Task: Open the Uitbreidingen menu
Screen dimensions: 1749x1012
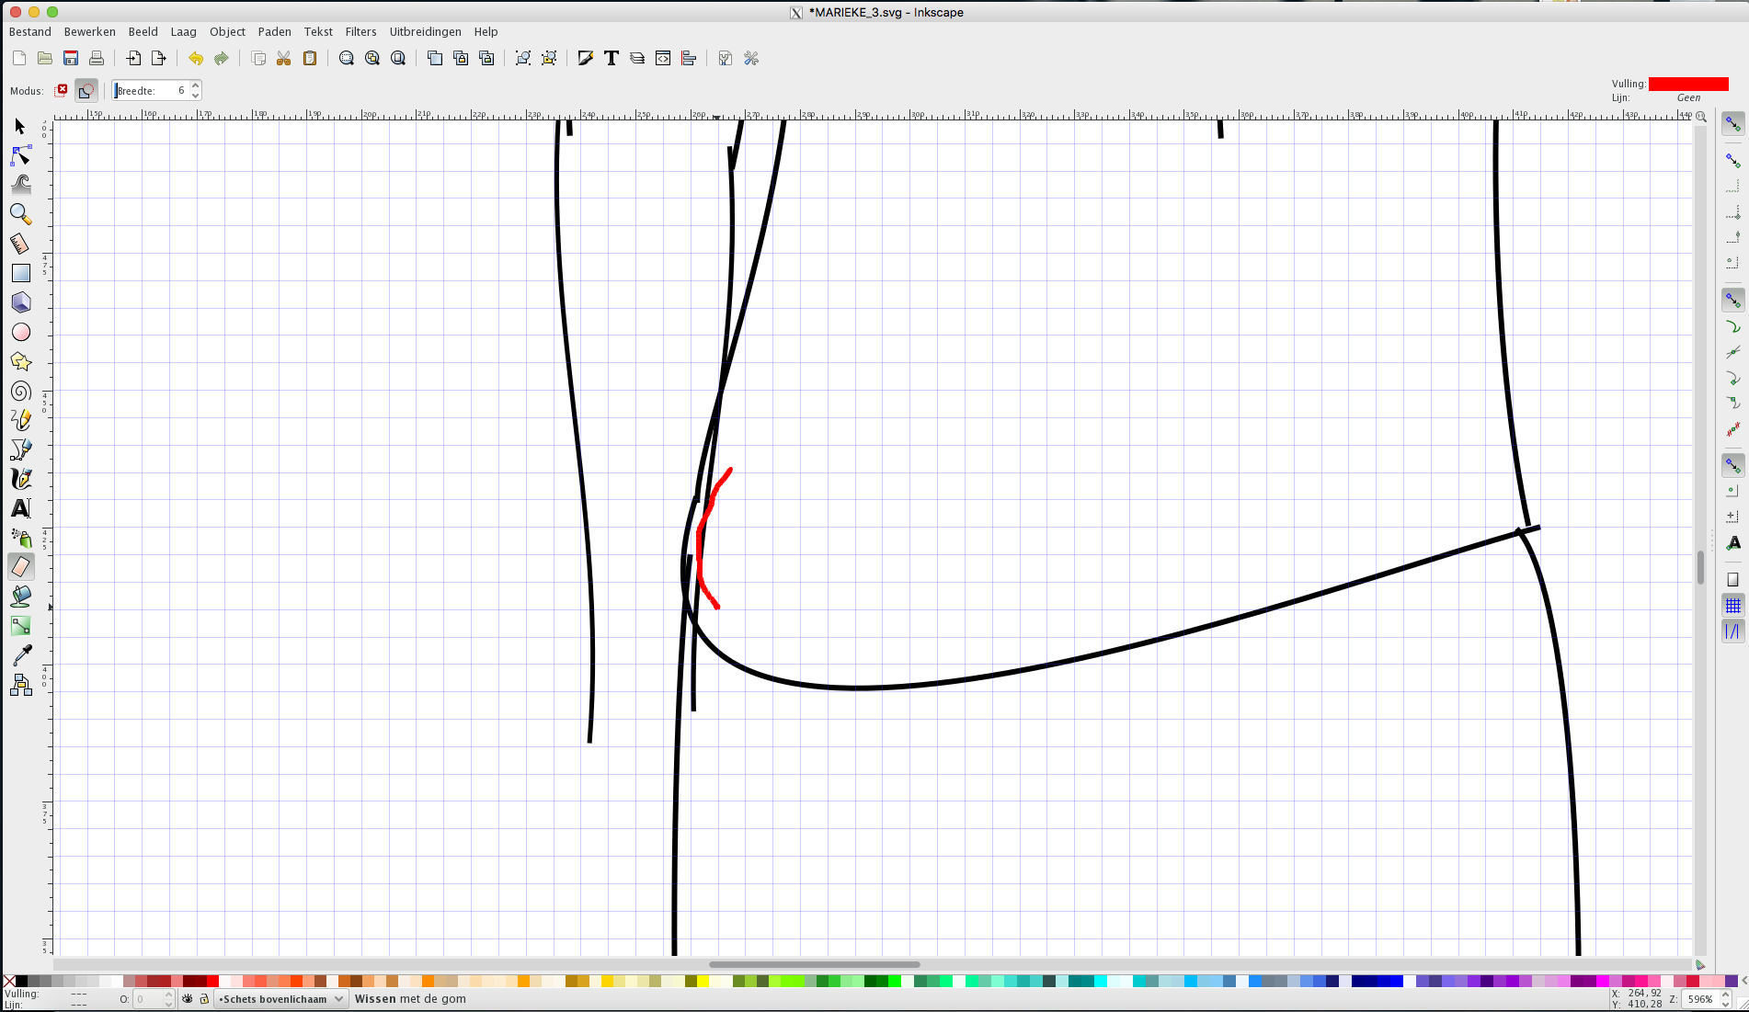Action: pos(425,31)
